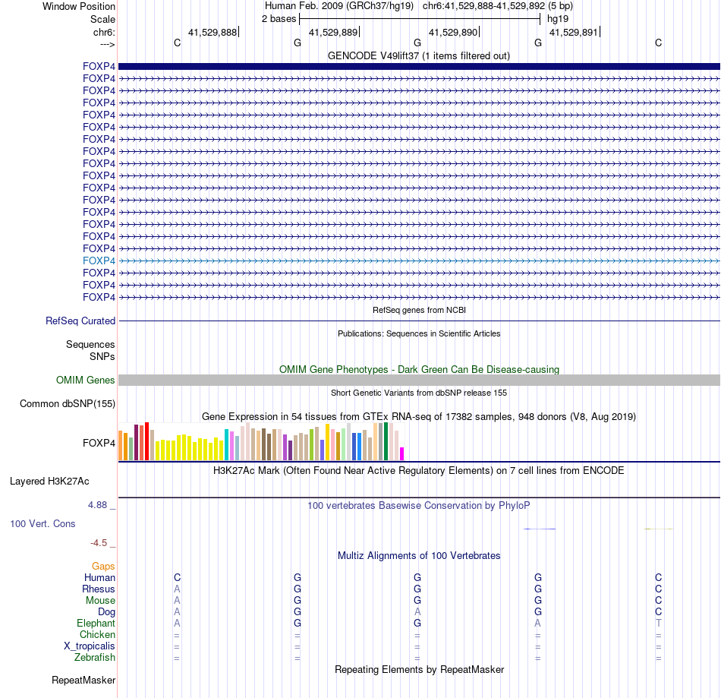Click the magenta GTEx bar at chart end
The width and height of the screenshot is (721, 698).
(x=402, y=453)
